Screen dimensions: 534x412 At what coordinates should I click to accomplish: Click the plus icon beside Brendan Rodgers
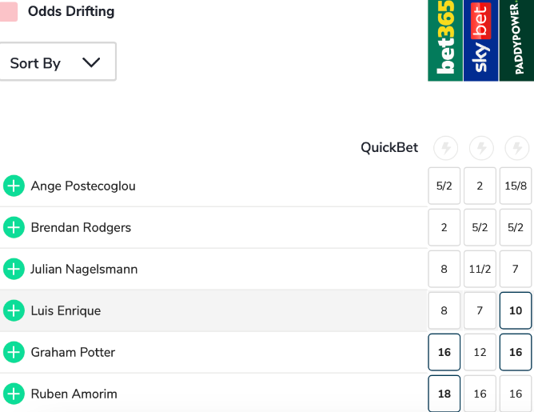coord(14,228)
